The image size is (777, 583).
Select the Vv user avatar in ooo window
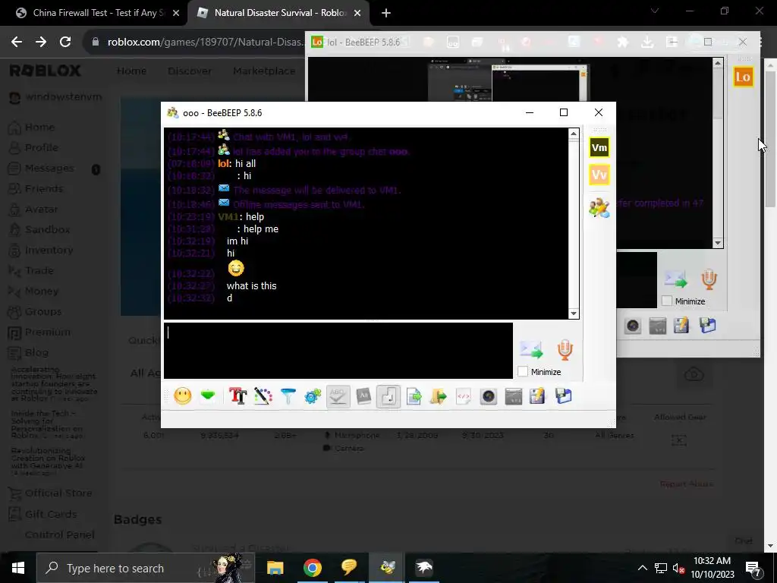pyautogui.click(x=599, y=175)
